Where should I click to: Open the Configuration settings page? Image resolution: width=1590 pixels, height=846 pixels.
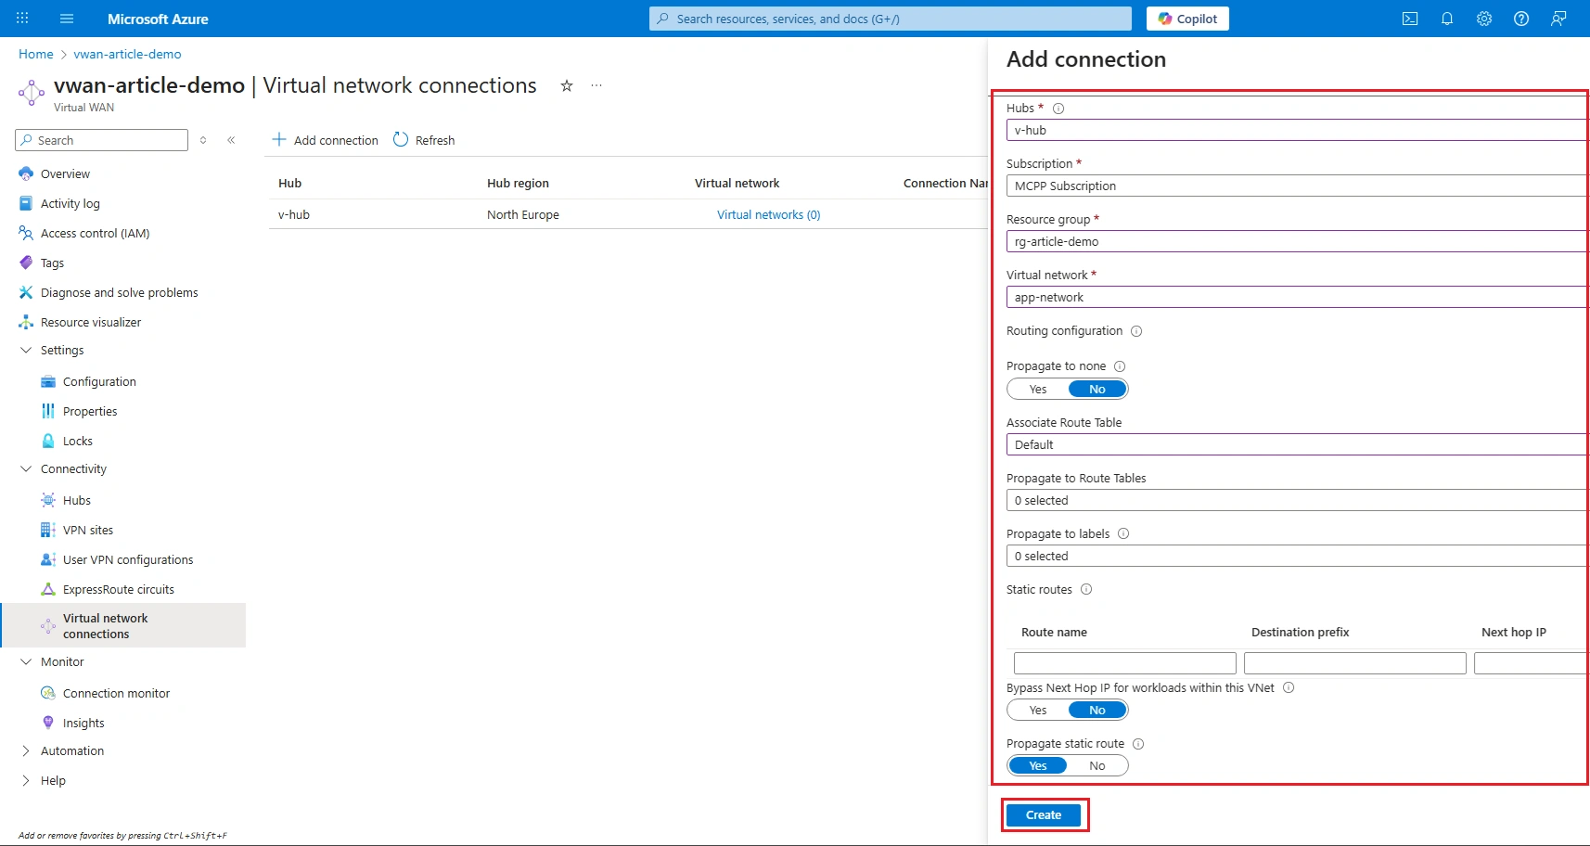click(99, 381)
